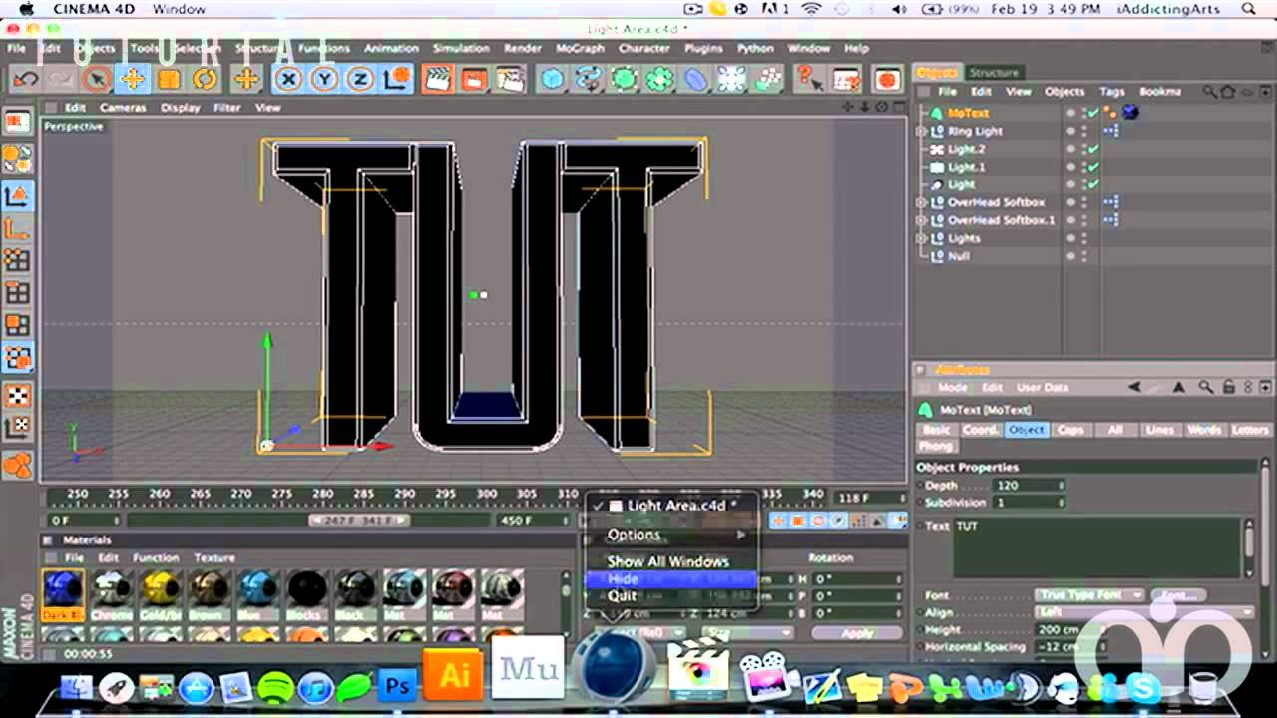Open the search icon in Objects manager

point(1210,92)
